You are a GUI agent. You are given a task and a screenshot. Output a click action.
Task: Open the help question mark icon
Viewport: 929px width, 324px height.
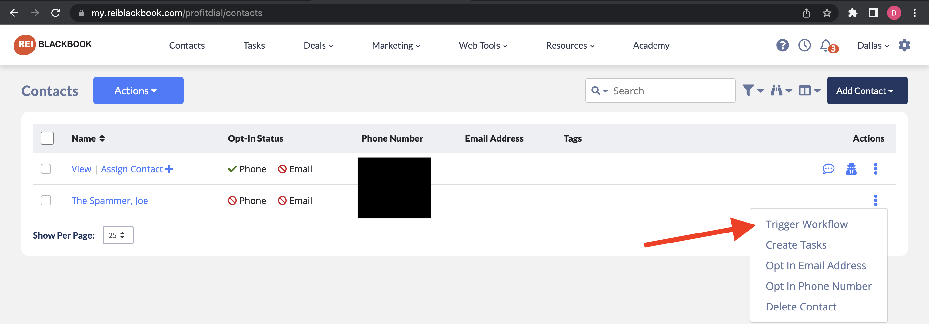click(x=782, y=45)
